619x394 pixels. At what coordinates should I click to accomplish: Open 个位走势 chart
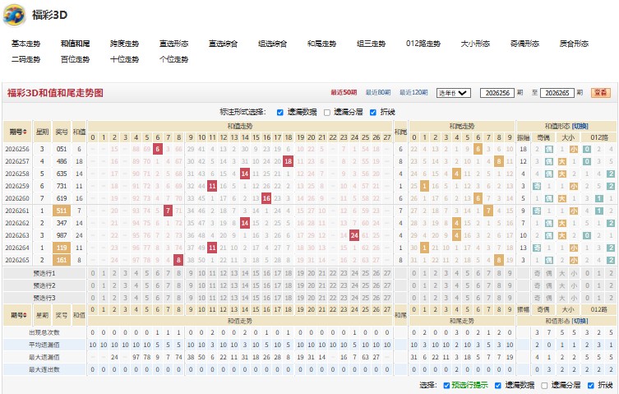[x=173, y=59]
